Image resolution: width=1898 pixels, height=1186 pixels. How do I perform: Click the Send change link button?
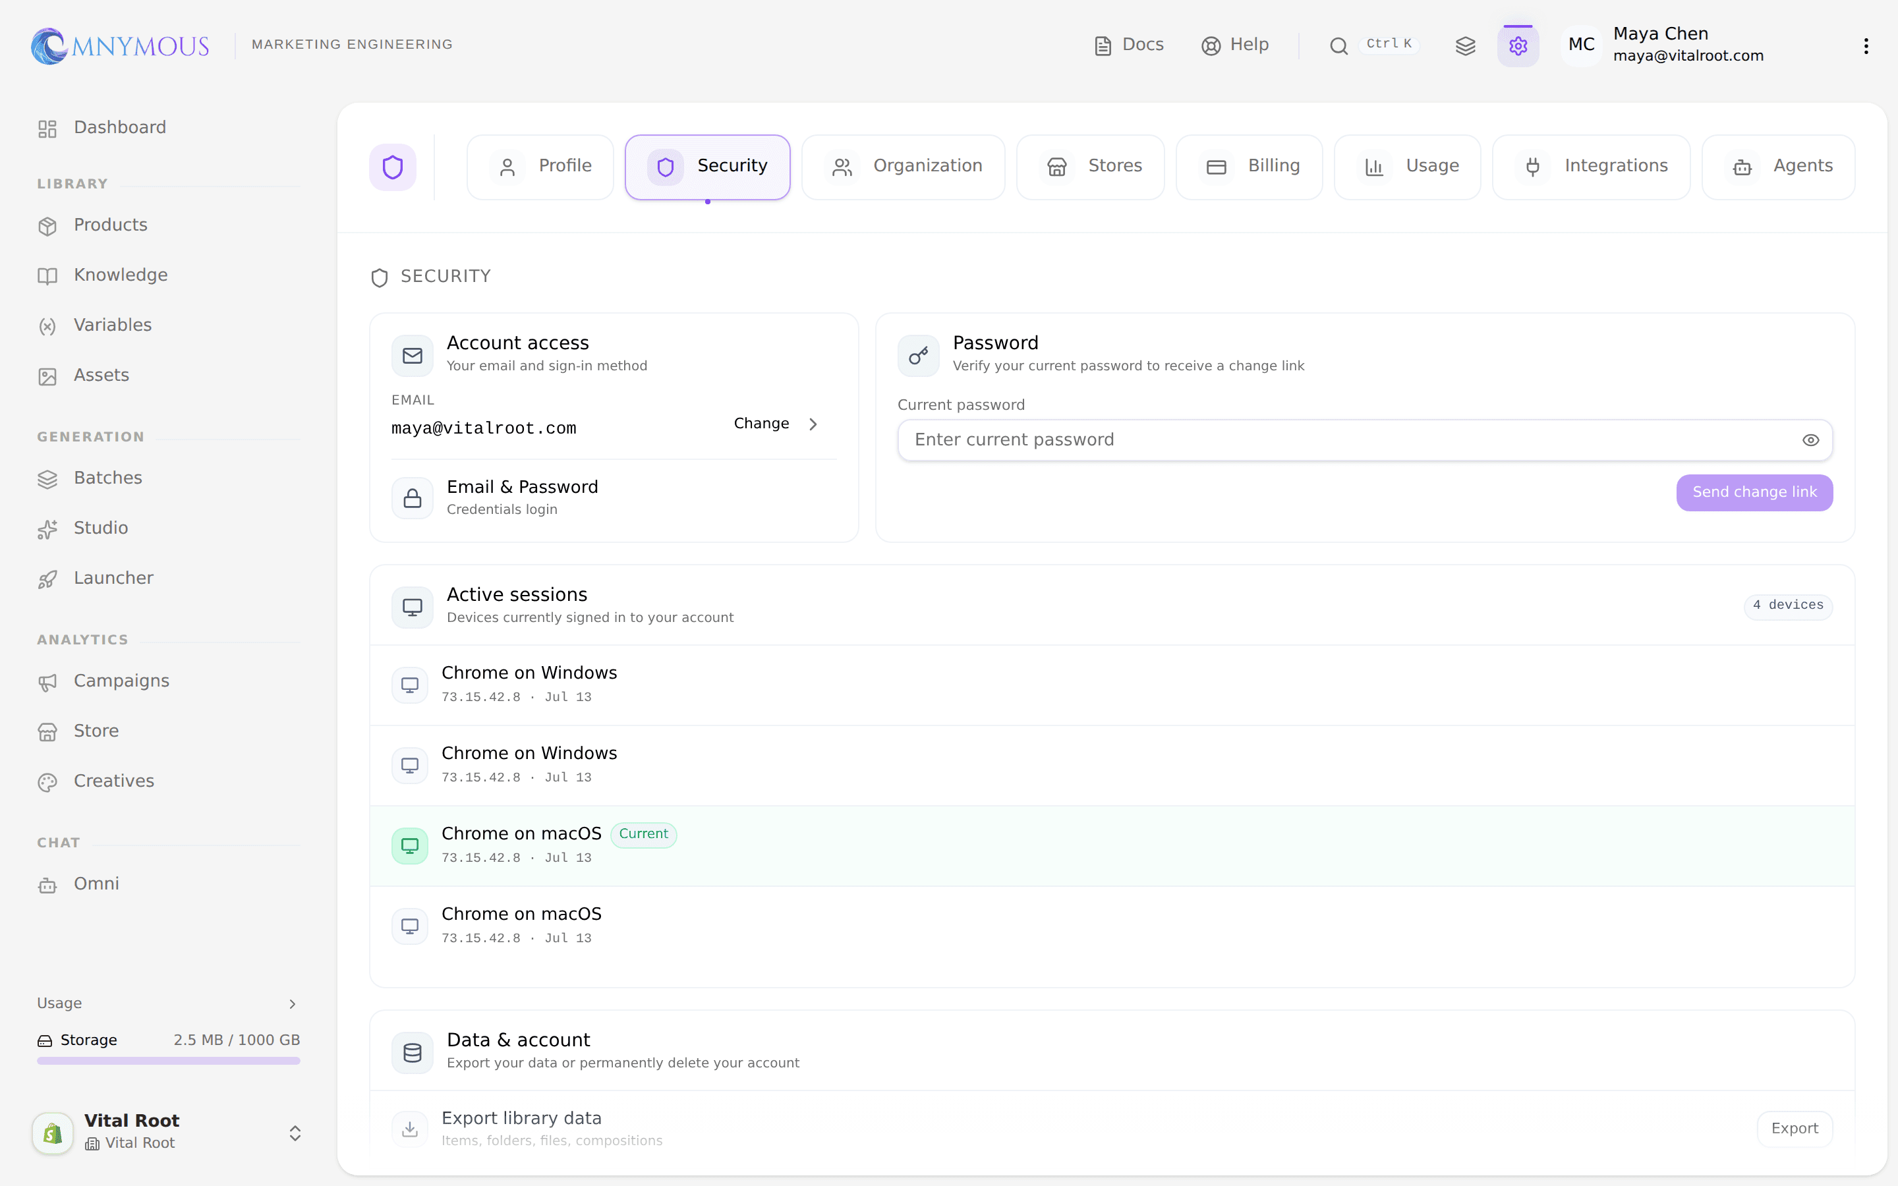[1754, 493]
